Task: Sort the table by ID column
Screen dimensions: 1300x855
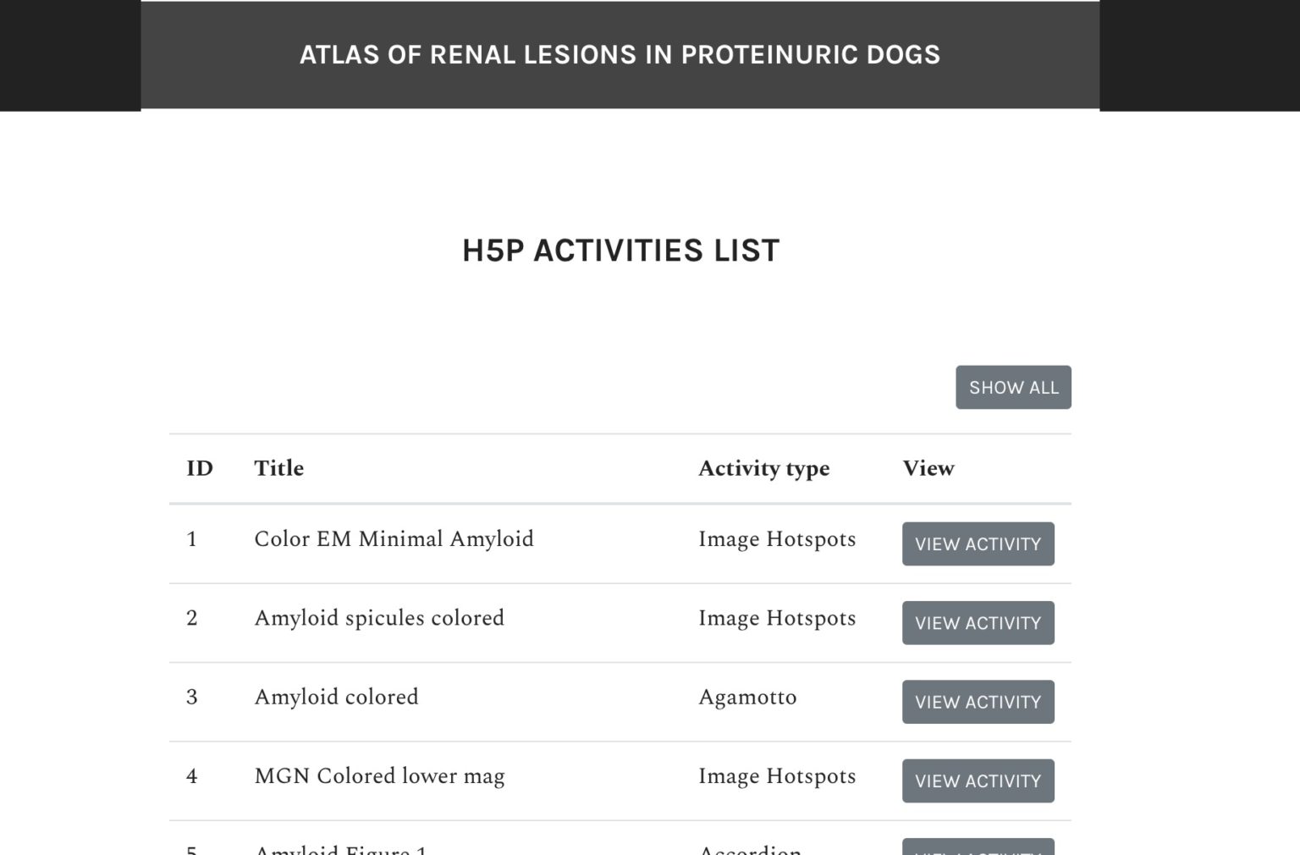Action: tap(200, 468)
